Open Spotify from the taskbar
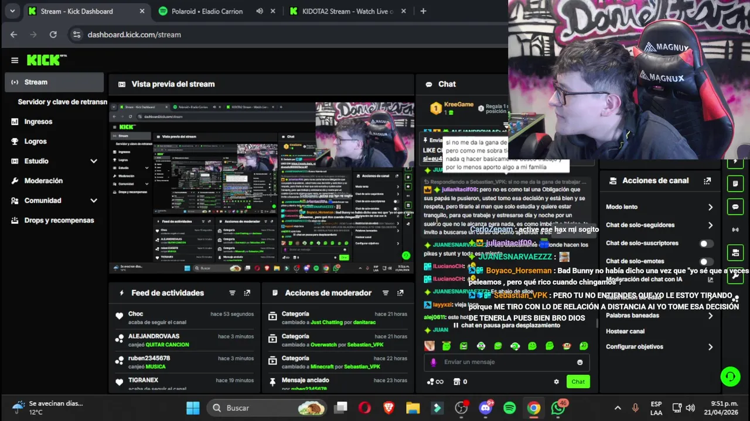 509,408
